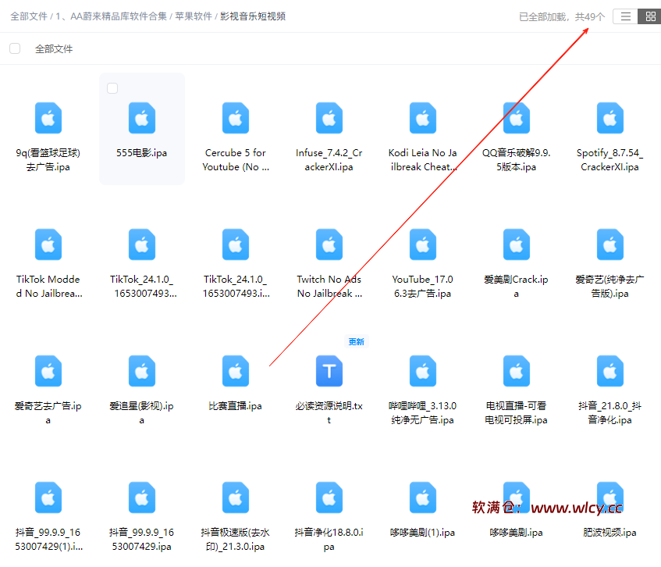
Task: Select the 爱奇艺(纯净去广告版).ipa icon
Action: pos(610,244)
